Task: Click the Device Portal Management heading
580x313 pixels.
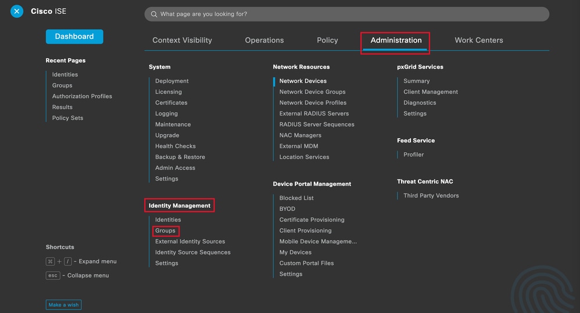Action: 312,184
